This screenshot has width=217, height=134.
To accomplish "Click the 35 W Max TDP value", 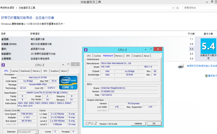I will (54, 81).
